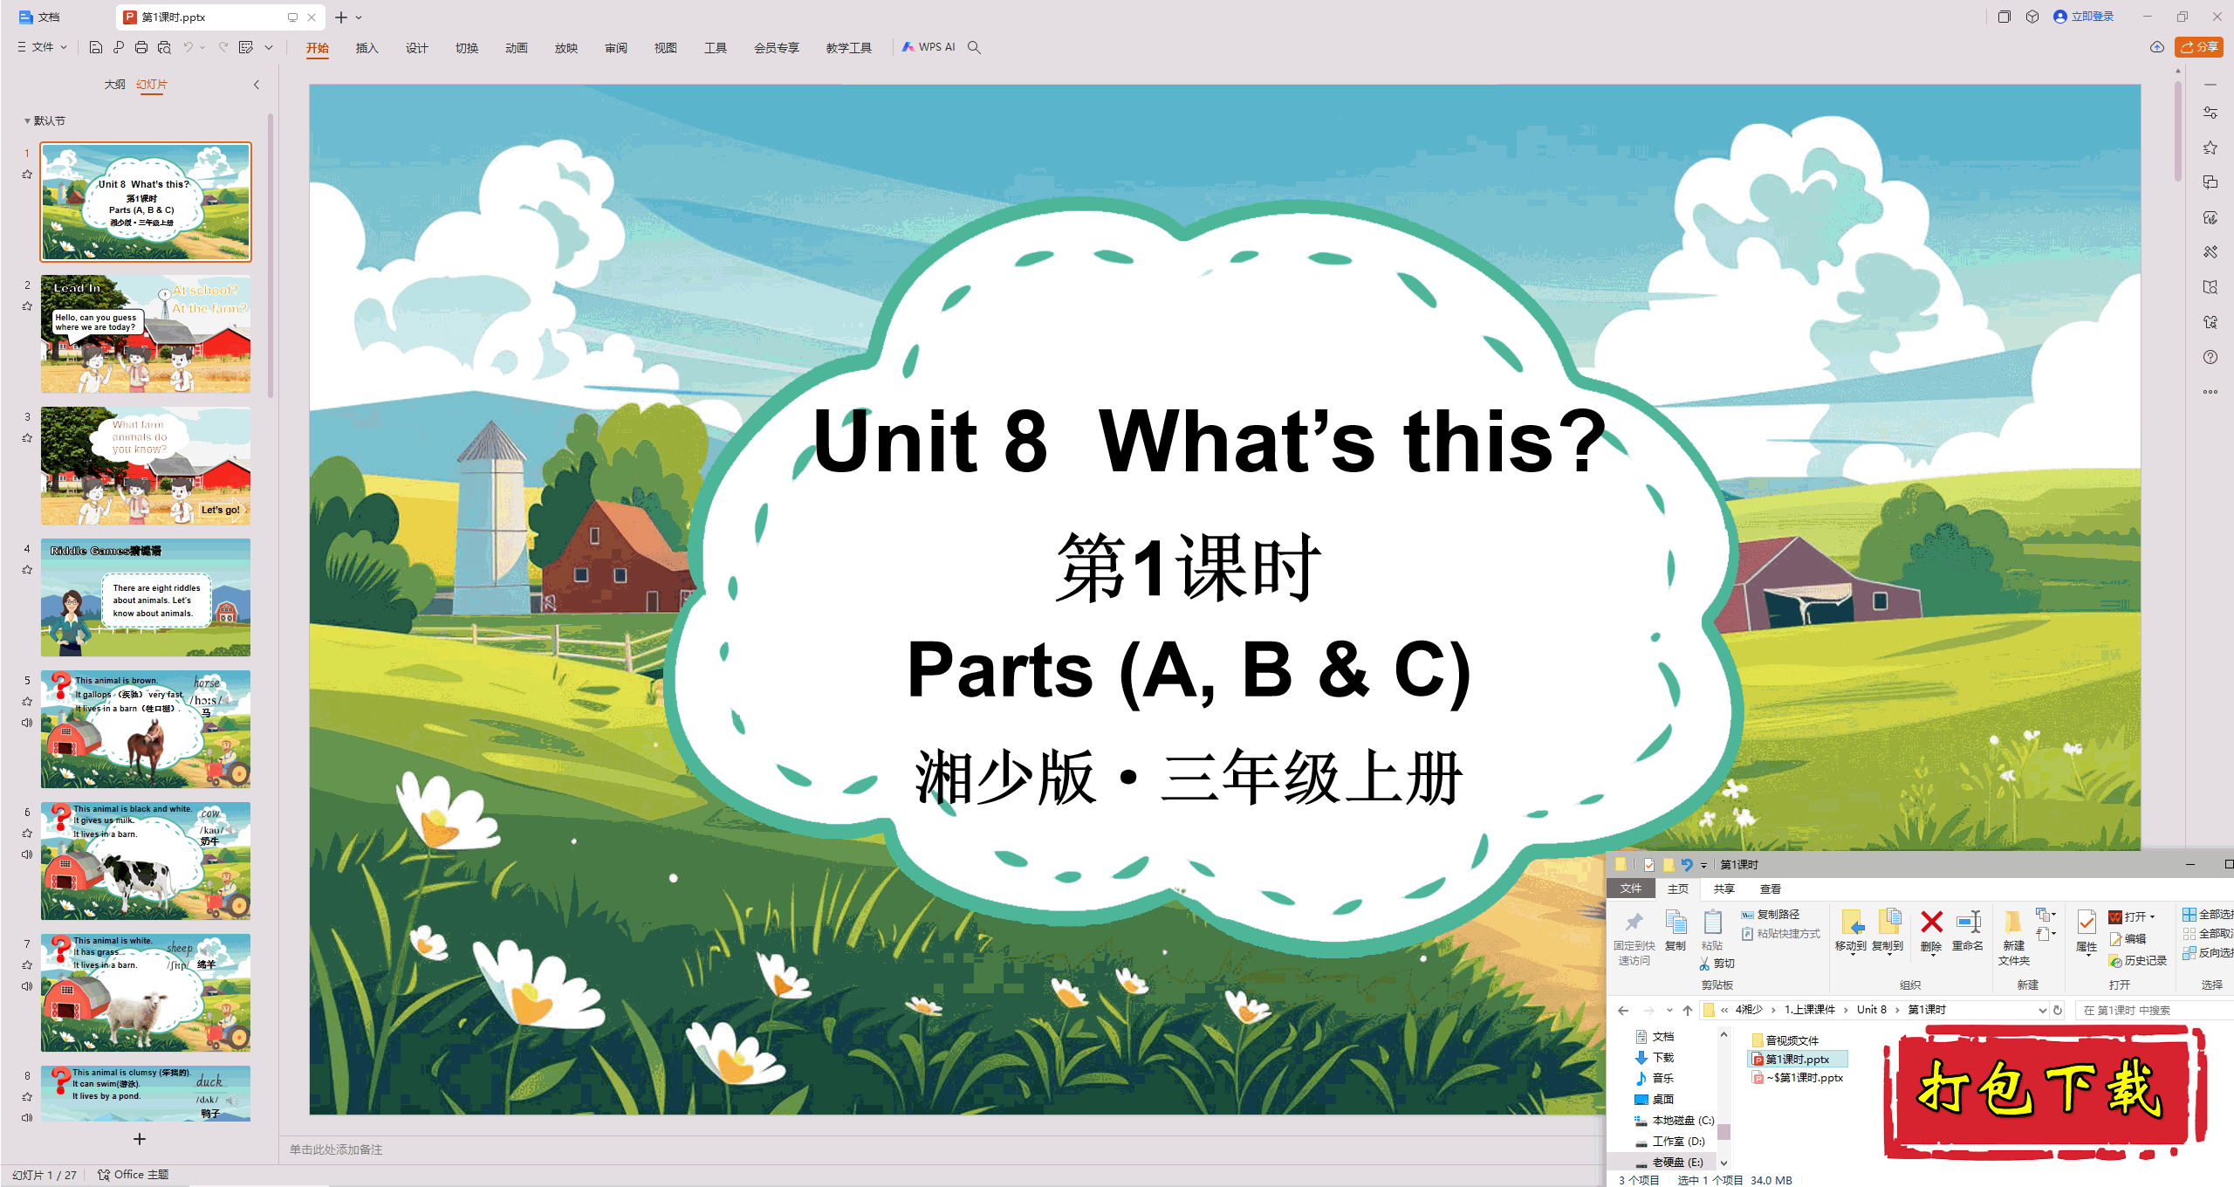This screenshot has height=1187, width=2234.
Task: Click the red Delete X in Explorer
Action: click(x=1932, y=922)
